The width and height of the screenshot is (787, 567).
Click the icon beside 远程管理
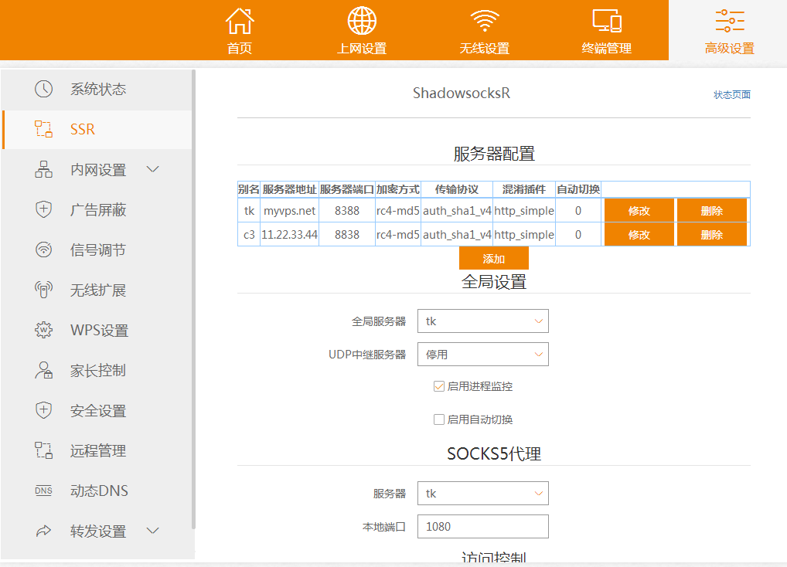click(43, 450)
